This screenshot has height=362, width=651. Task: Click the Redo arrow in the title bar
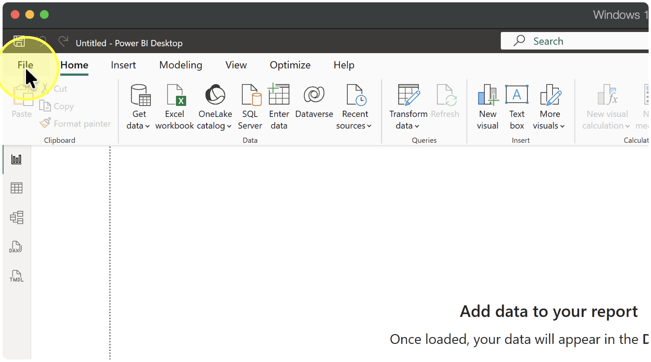coord(63,41)
